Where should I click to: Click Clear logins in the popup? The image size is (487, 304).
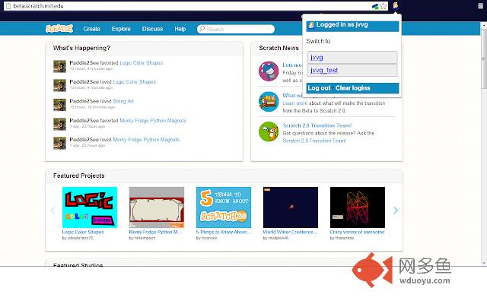pos(352,88)
